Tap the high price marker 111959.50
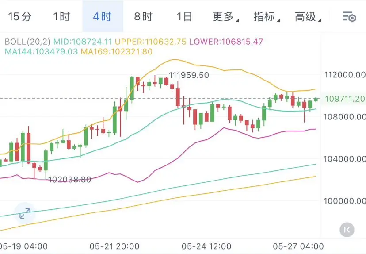This screenshot has width=366, height=254. 189,75
